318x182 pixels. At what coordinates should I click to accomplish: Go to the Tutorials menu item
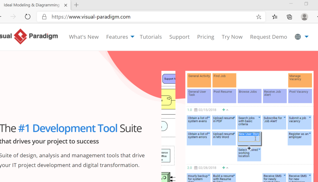(151, 37)
